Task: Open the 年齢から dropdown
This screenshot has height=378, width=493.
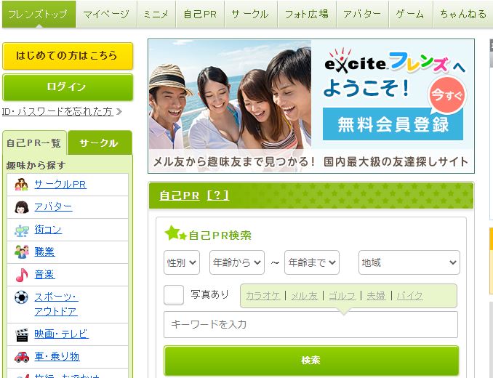Action: click(x=236, y=262)
